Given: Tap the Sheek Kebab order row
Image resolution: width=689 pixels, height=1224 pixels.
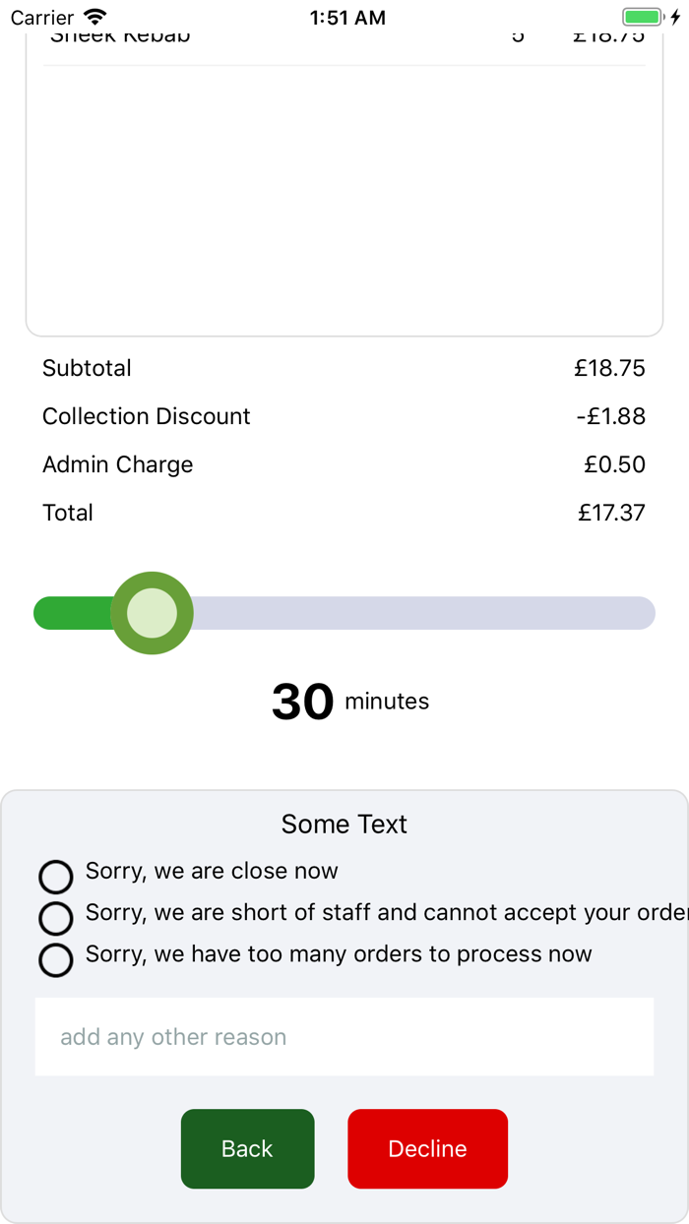Looking at the screenshot, I should 344,39.
